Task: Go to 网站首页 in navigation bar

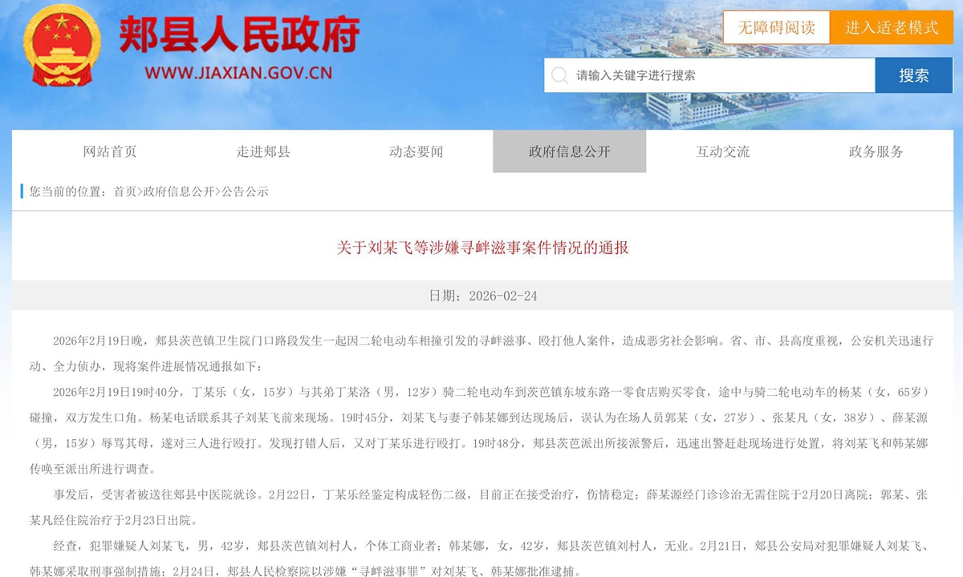Action: click(110, 151)
